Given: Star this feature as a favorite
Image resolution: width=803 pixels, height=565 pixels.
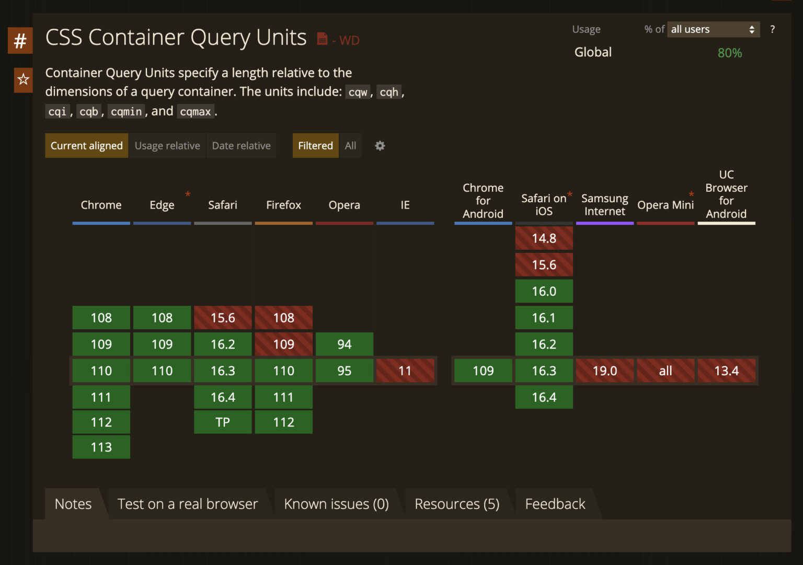Looking at the screenshot, I should (23, 79).
